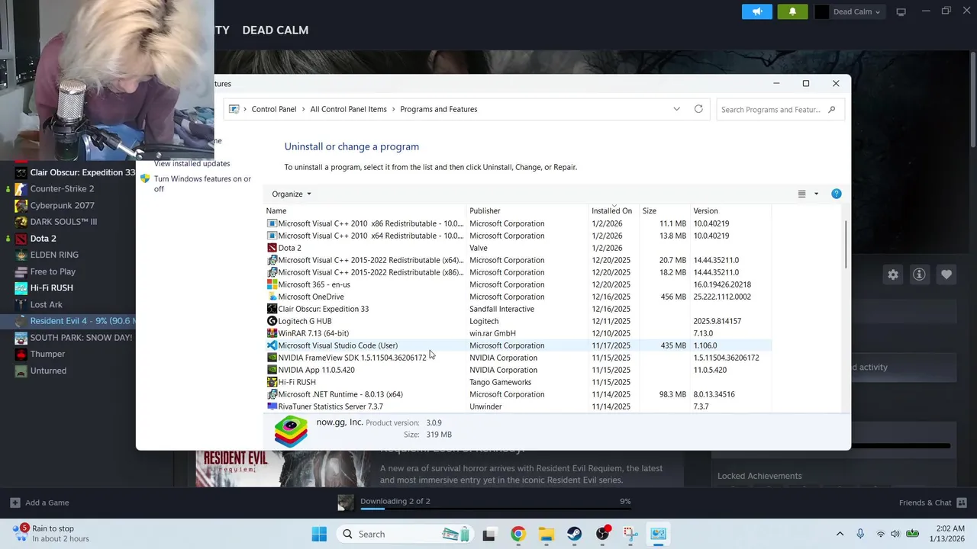Sort list by Version column header

pos(730,210)
